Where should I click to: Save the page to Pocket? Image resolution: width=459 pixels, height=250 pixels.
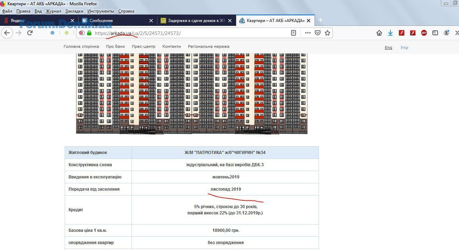point(318,33)
